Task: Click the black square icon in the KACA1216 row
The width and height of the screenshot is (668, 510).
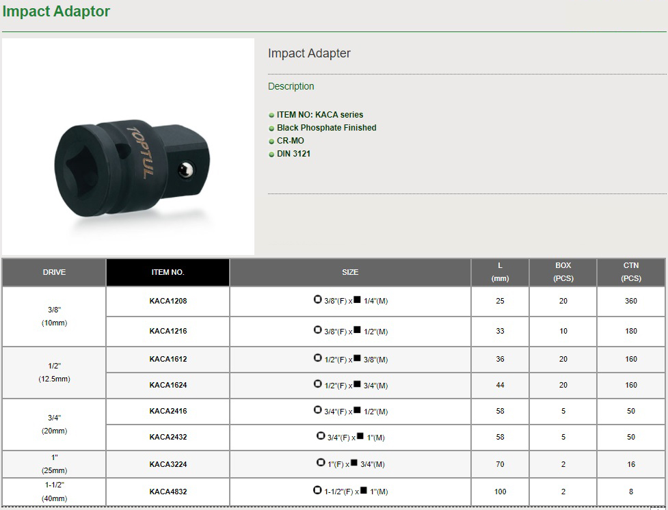Action: (357, 330)
